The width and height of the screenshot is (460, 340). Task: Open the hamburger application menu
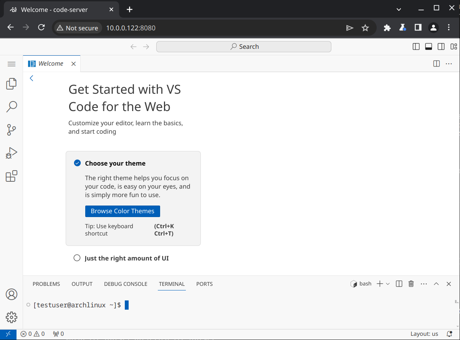click(x=12, y=64)
